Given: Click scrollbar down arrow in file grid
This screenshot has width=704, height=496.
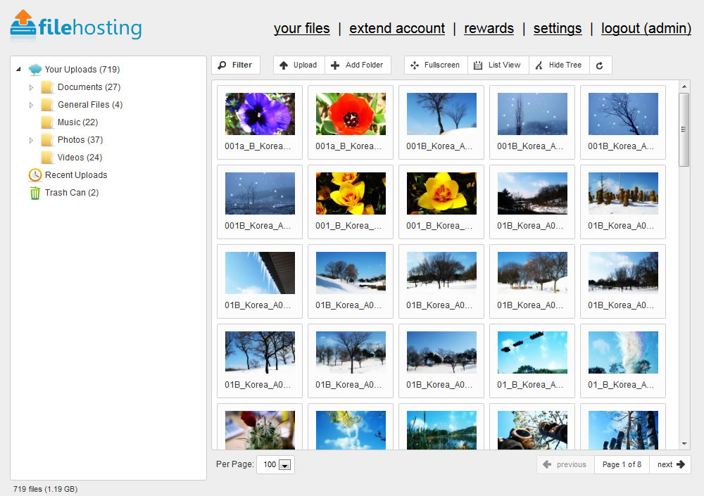Looking at the screenshot, I should pos(684,443).
